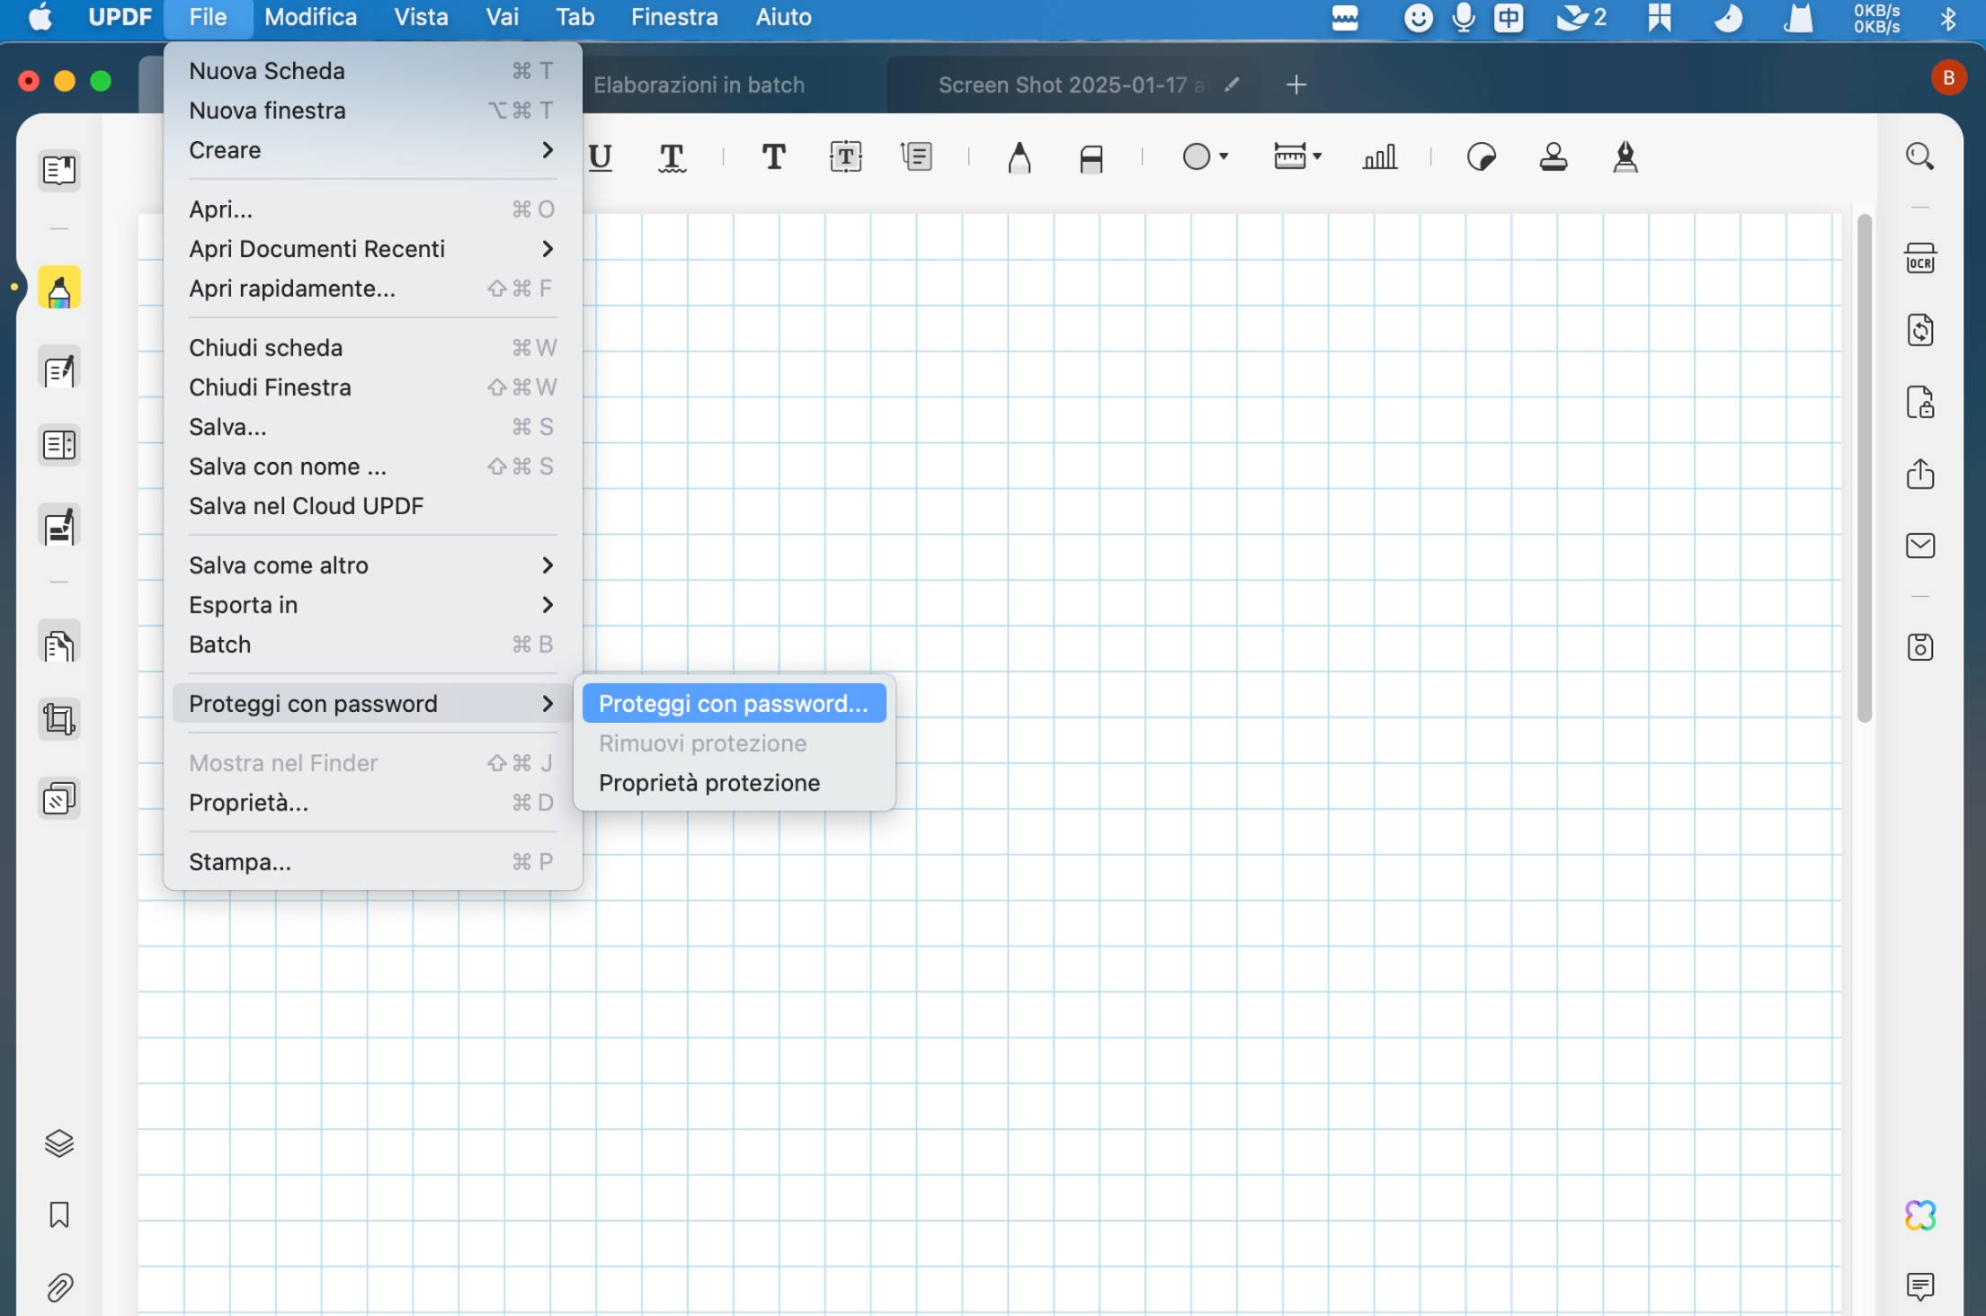The width and height of the screenshot is (1986, 1316).
Task: Select Batch menu item
Action: pyautogui.click(x=372, y=645)
